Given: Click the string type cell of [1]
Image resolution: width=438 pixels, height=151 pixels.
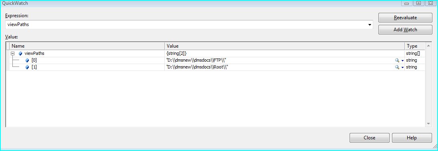Looking at the screenshot, I should (x=411, y=67).
